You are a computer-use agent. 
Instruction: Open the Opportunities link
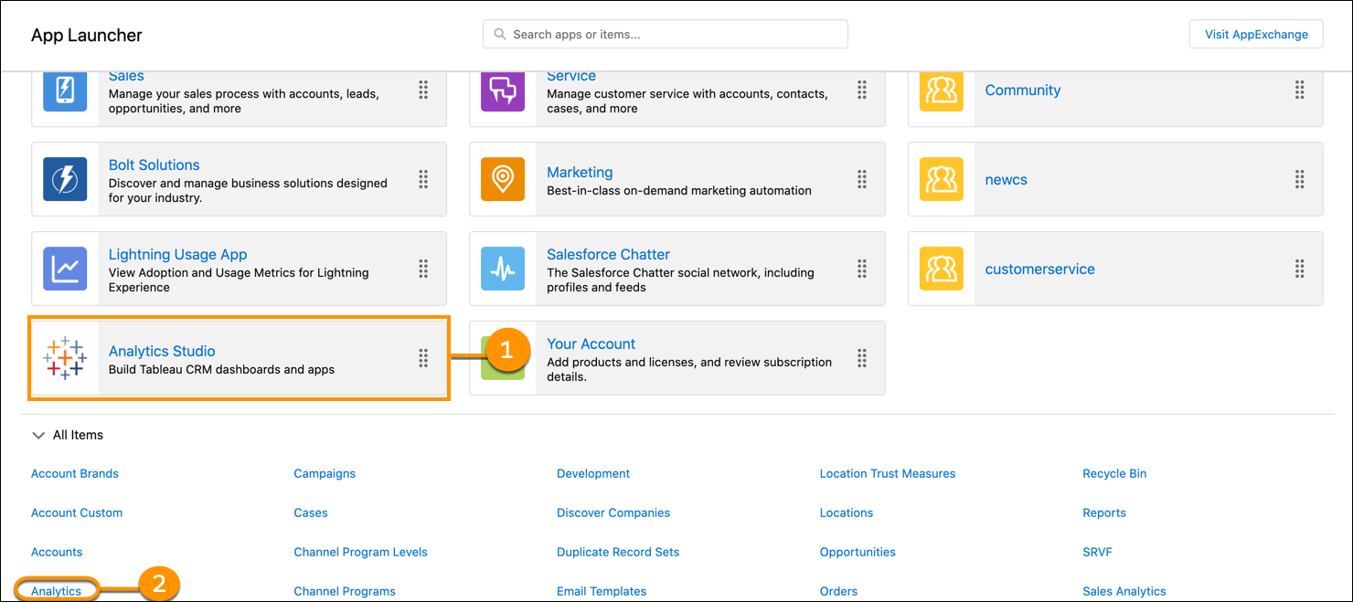[857, 552]
